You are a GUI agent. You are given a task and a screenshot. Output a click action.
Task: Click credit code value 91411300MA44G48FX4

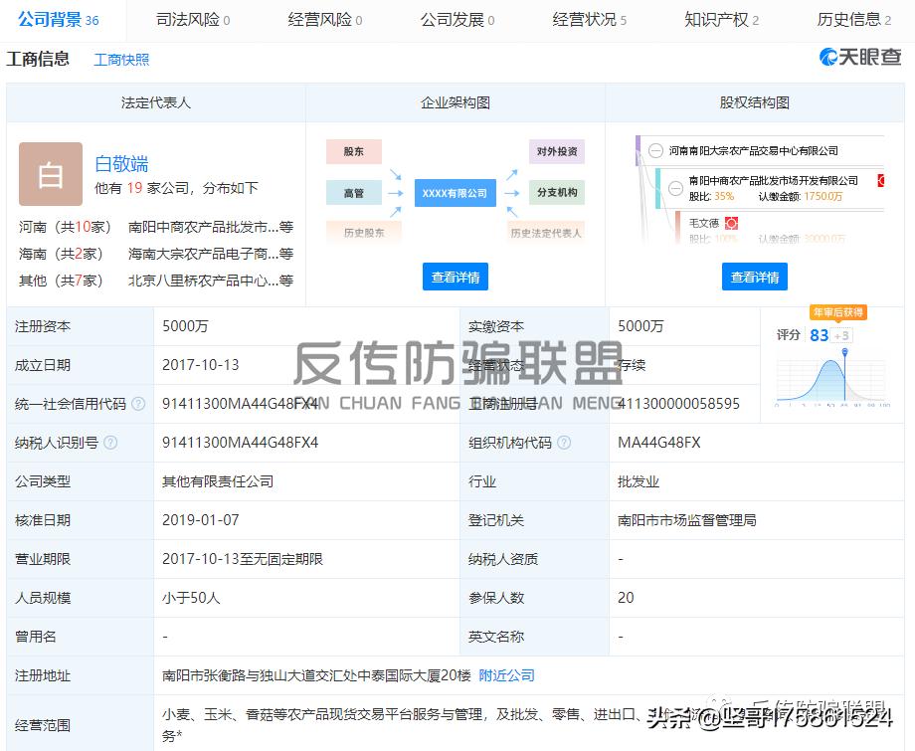(x=240, y=404)
